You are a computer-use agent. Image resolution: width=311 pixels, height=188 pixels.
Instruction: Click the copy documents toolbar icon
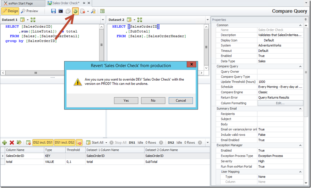[68, 11]
